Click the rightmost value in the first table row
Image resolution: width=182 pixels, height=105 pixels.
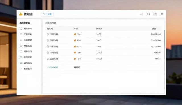click(x=156, y=34)
